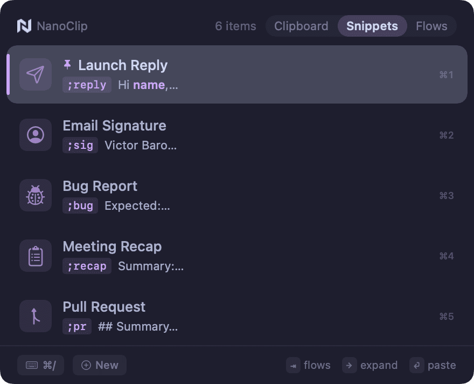Click the ;recap trigger tag
The width and height of the screenshot is (474, 384).
point(87,266)
